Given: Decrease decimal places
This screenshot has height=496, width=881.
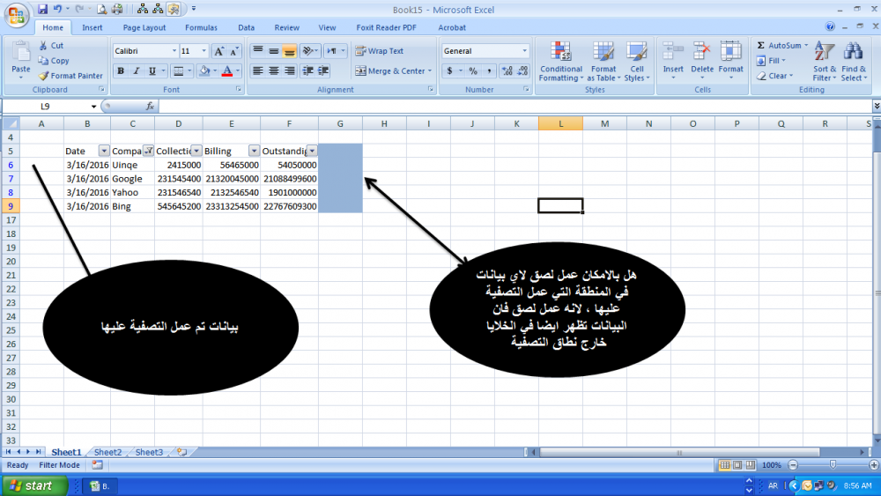Looking at the screenshot, I should [x=523, y=70].
